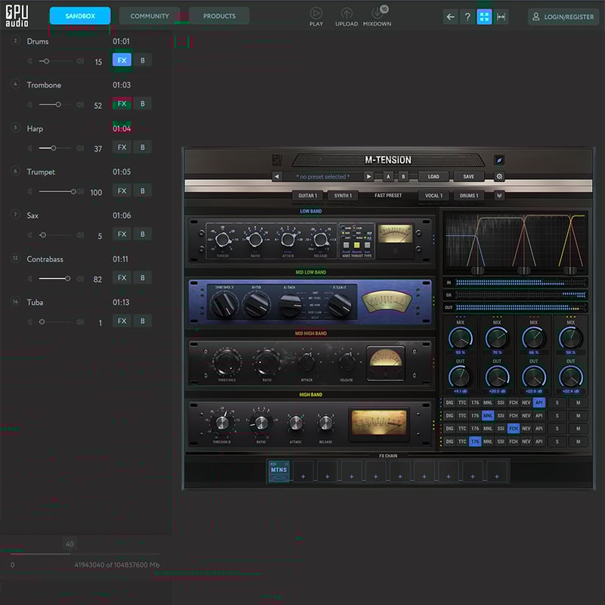
Task: Click the fit-width arrows icon
Action: [x=501, y=17]
